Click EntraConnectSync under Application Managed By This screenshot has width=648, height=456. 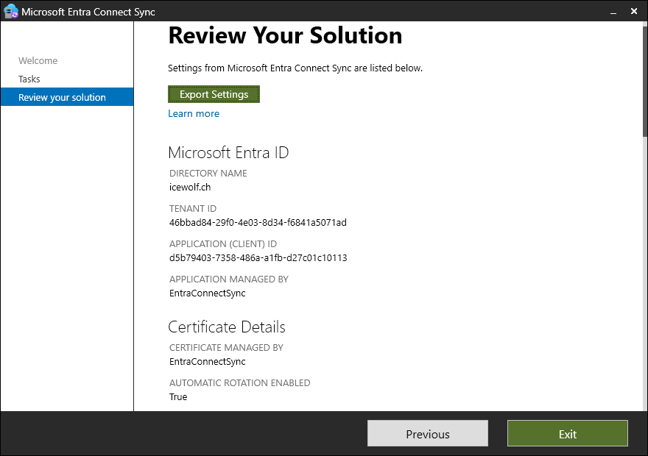click(x=208, y=293)
